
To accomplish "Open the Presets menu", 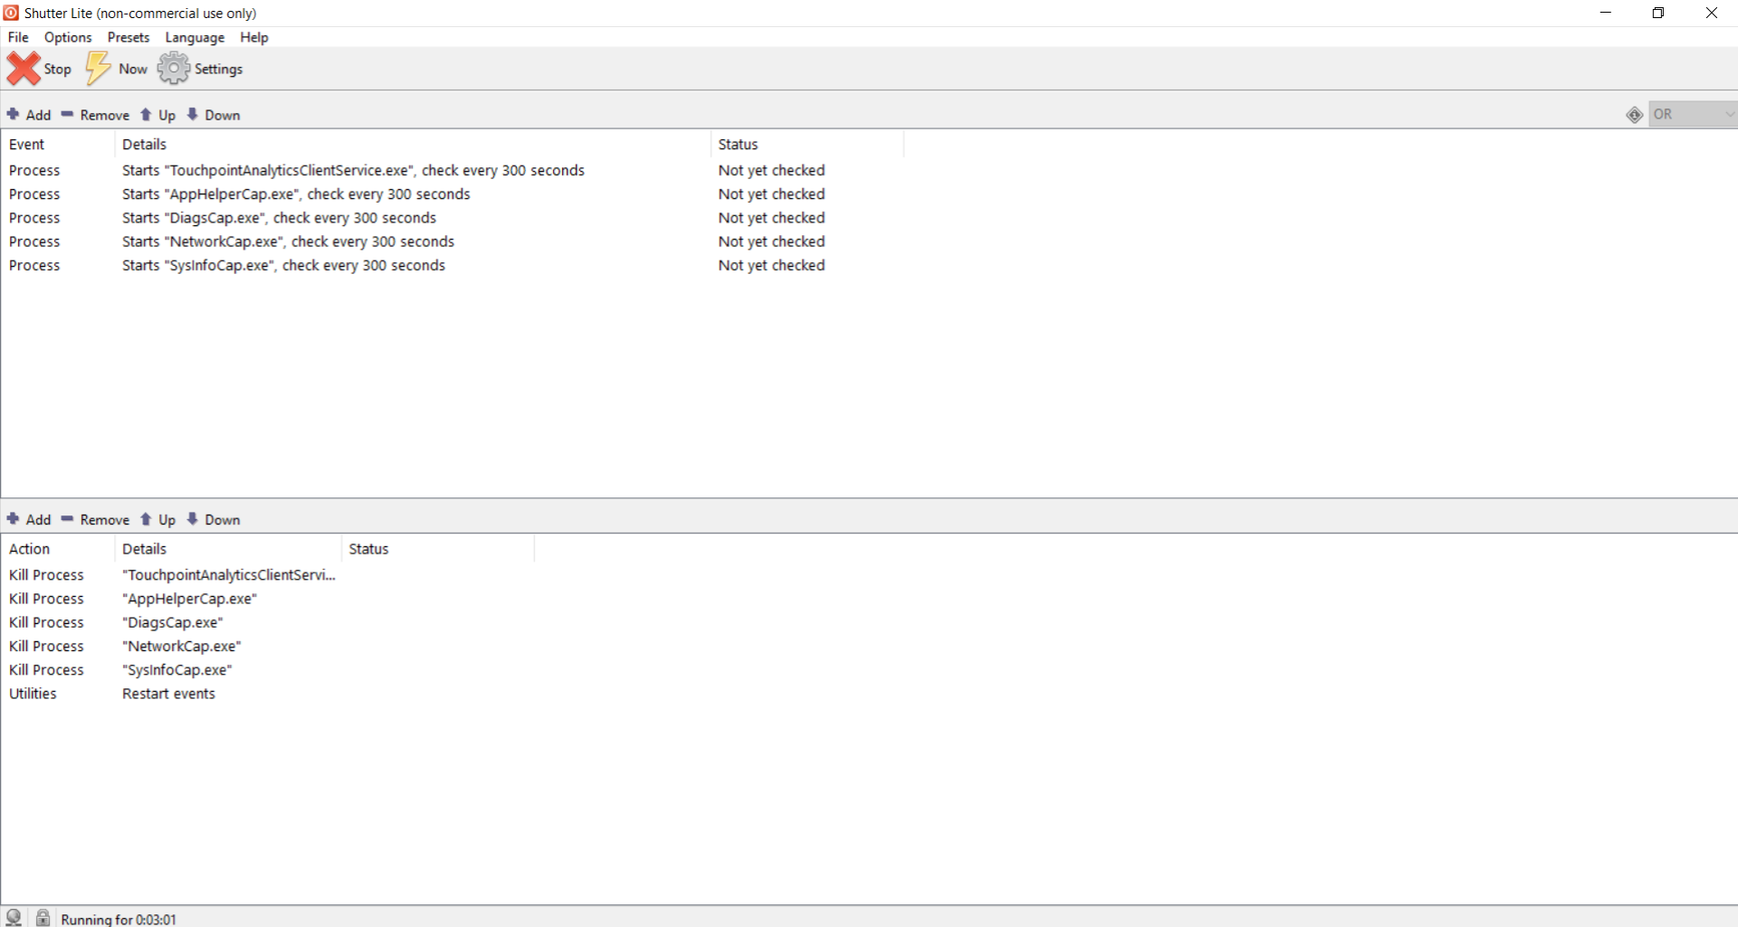I will tap(129, 37).
